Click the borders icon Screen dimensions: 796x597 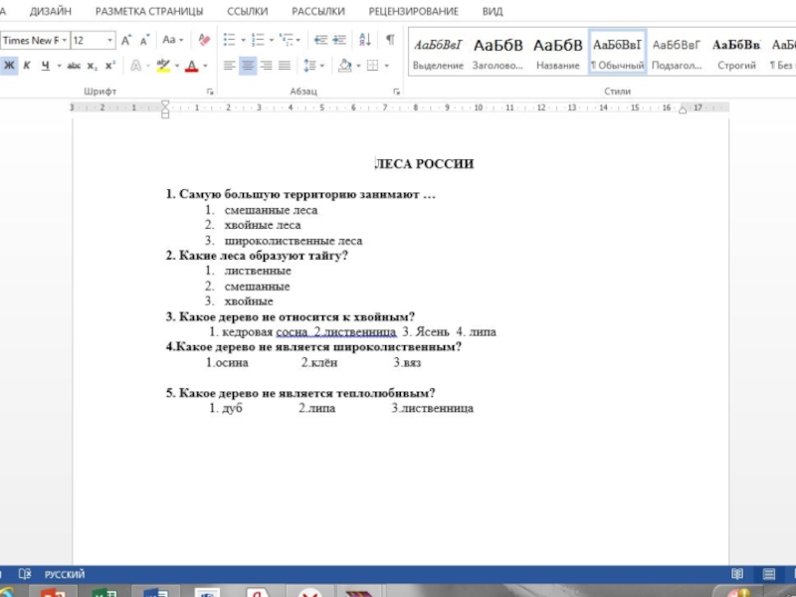point(372,66)
